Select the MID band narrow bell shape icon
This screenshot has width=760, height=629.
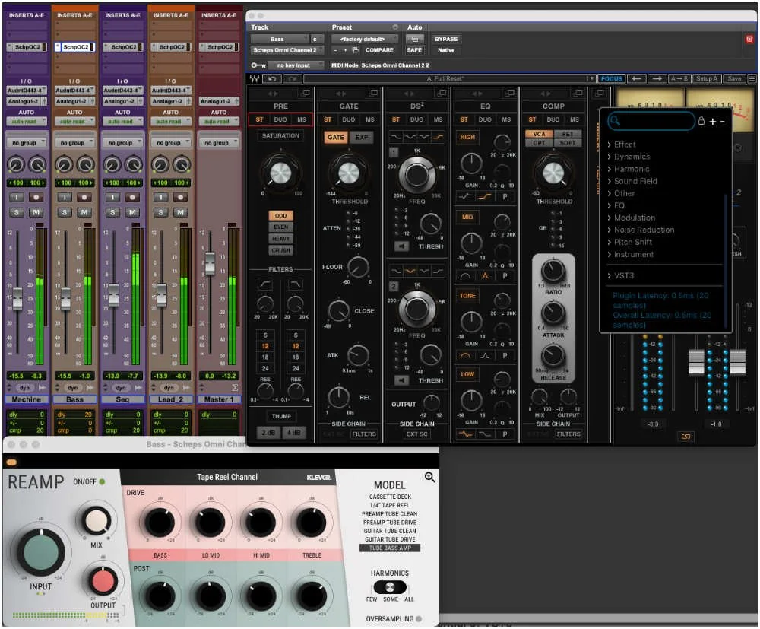coord(485,276)
